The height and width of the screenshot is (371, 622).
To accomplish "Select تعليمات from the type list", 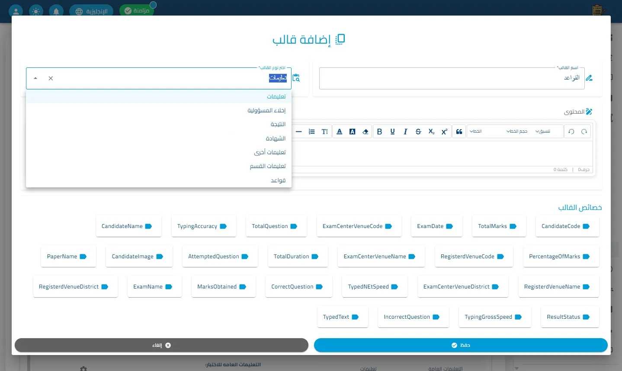I will pos(159,96).
